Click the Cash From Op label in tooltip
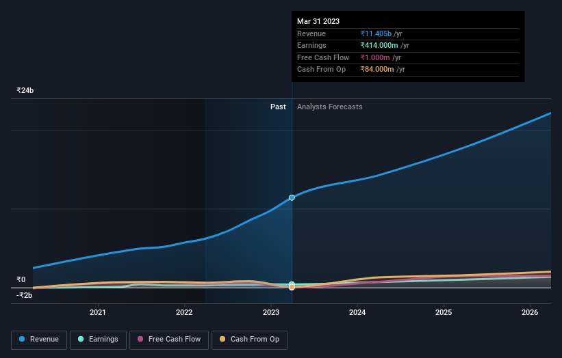The width and height of the screenshot is (562, 358). (322, 70)
